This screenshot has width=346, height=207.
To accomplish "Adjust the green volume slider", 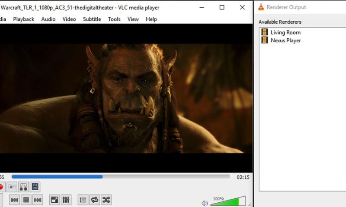I will 228,201.
